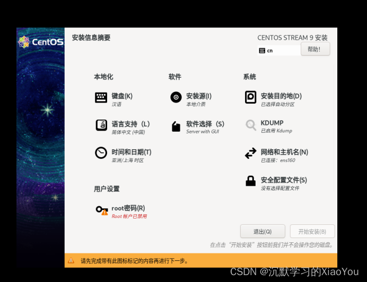Image resolution: width=367 pixels, height=282 pixels.
Task: Open 安装源(I) installation source
Action: (x=199, y=96)
